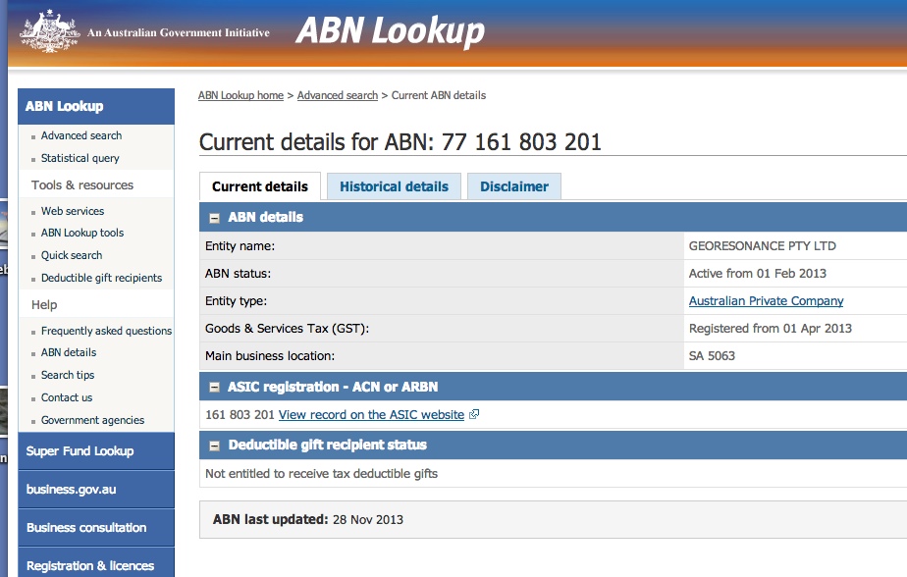Open Deductible gift recipients sidebar link
The image size is (907, 577).
(x=101, y=278)
